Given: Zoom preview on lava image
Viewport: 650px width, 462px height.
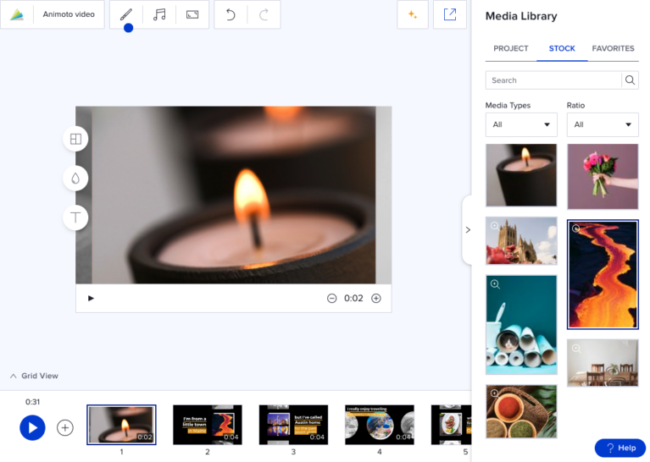Looking at the screenshot, I should [x=575, y=228].
